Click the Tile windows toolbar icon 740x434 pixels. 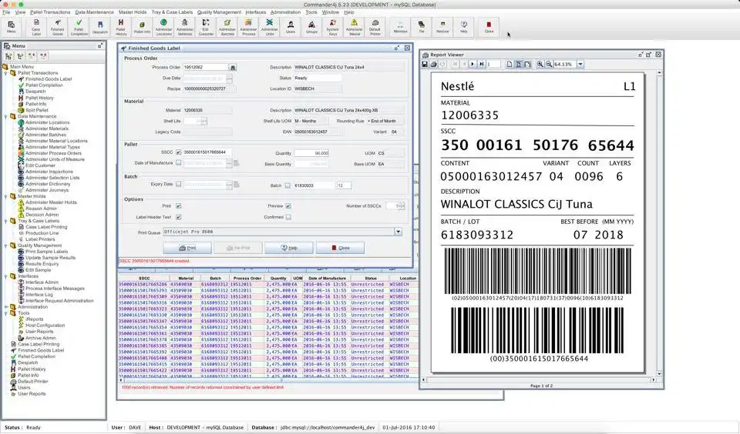tap(422, 28)
